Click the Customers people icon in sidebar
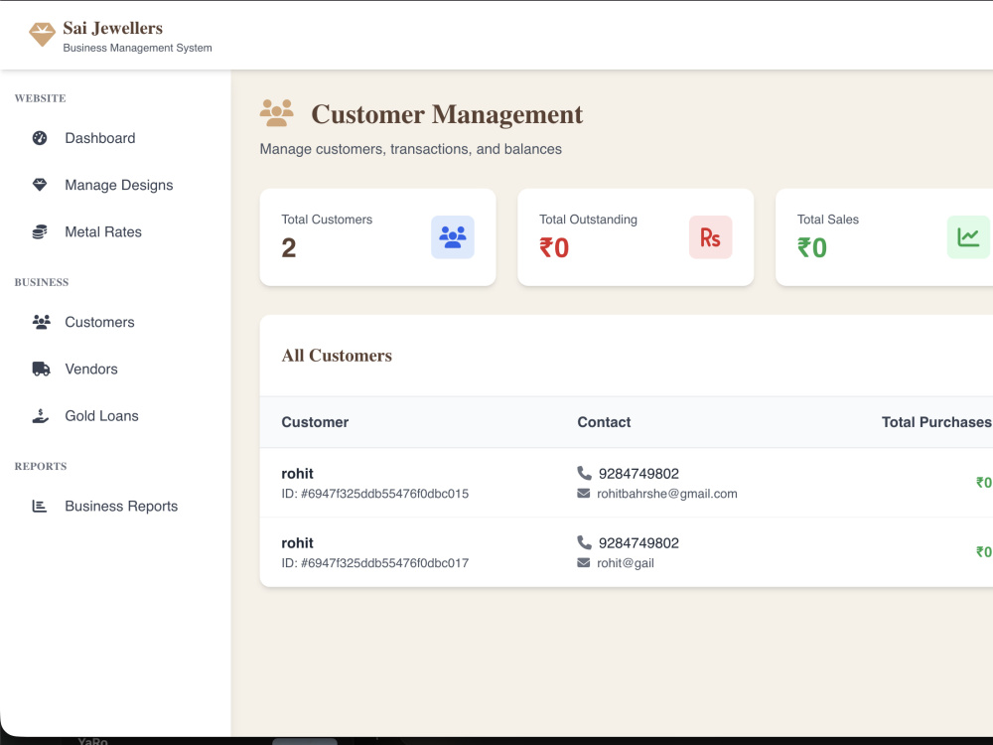 tap(41, 322)
